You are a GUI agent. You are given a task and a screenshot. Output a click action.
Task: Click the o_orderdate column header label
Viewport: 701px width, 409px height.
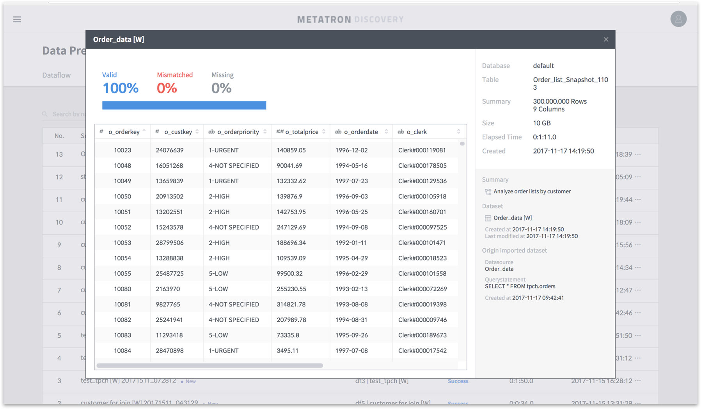pyautogui.click(x=361, y=132)
